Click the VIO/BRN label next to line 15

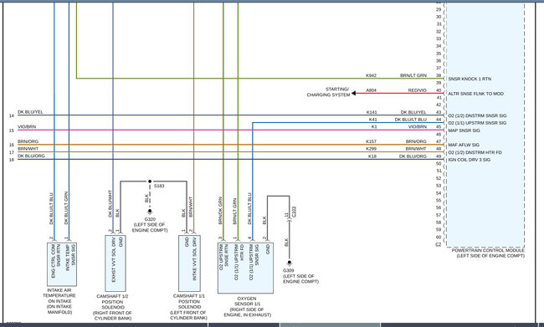[x=27, y=127]
